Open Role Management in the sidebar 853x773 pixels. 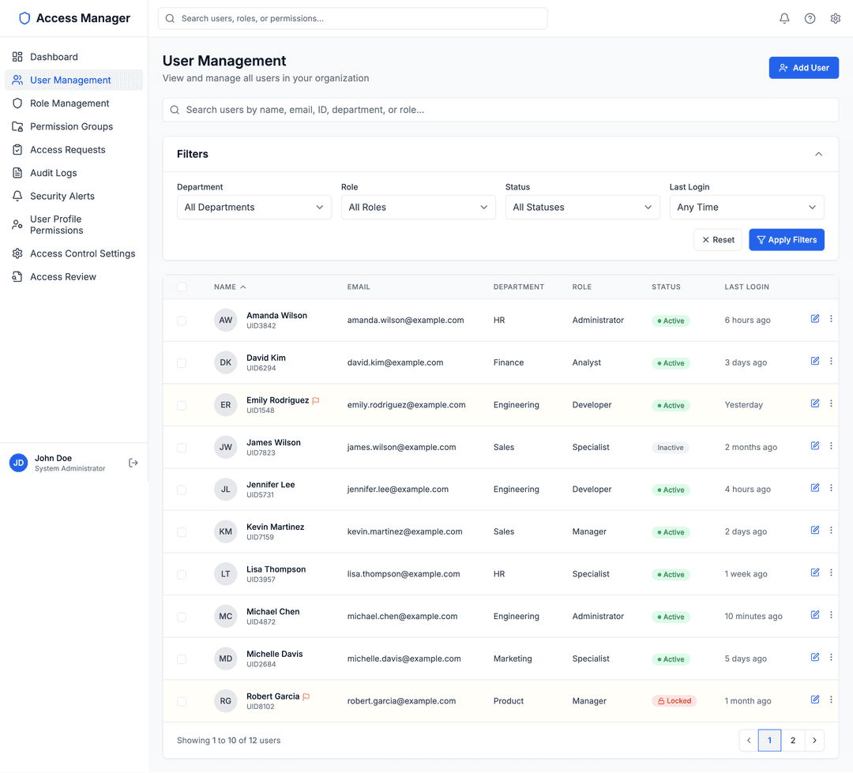click(68, 103)
